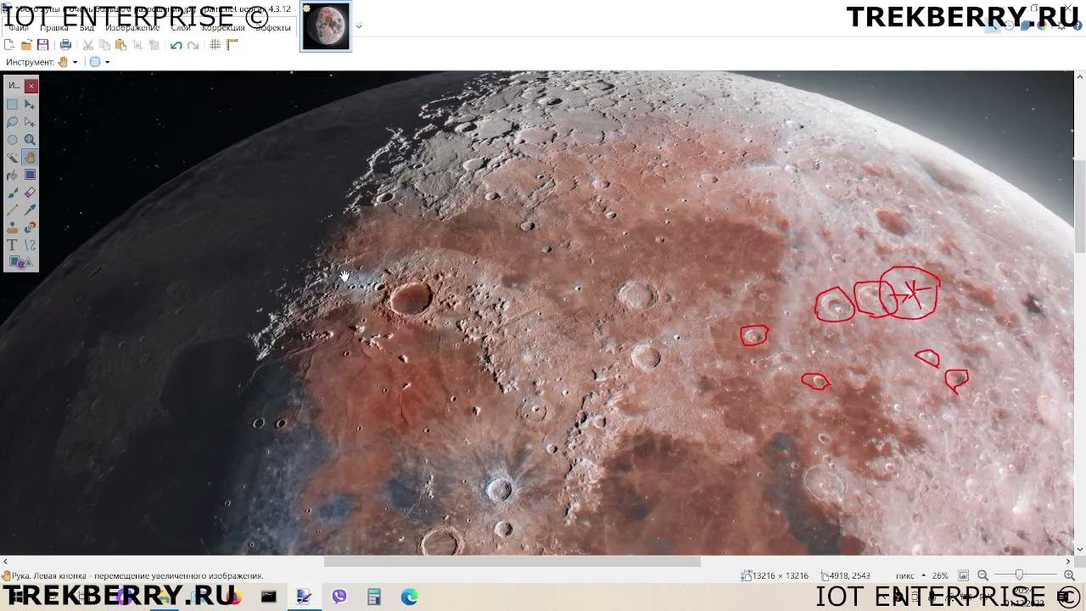Viewport: 1086px width, 611px height.
Task: Open the selection quality dropdown arrow
Action: click(107, 62)
